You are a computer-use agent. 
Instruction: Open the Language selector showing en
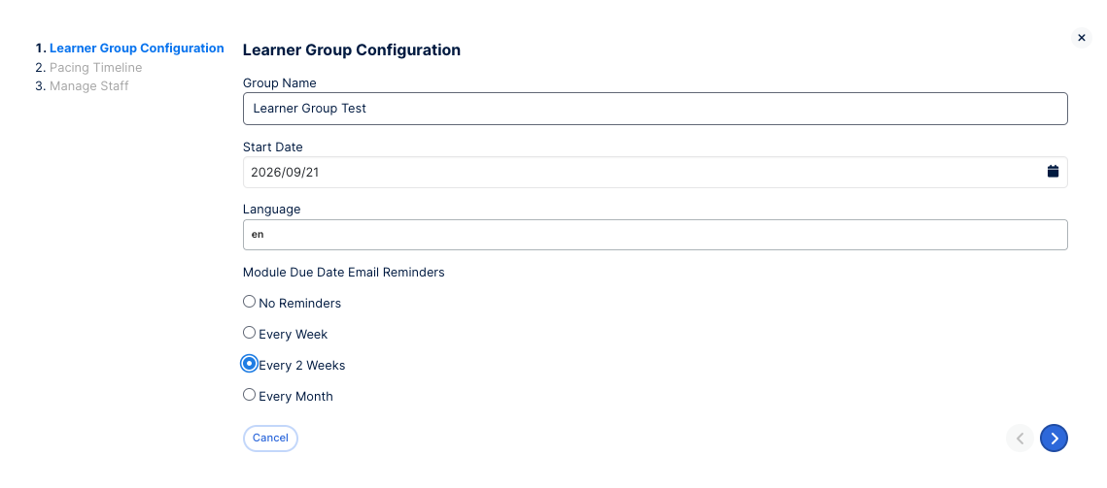[x=655, y=234]
